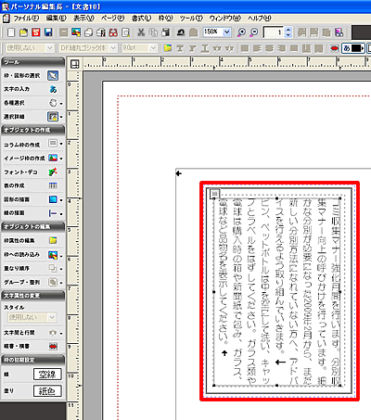Choose the 各種選択 hand tool icon

coord(53,103)
